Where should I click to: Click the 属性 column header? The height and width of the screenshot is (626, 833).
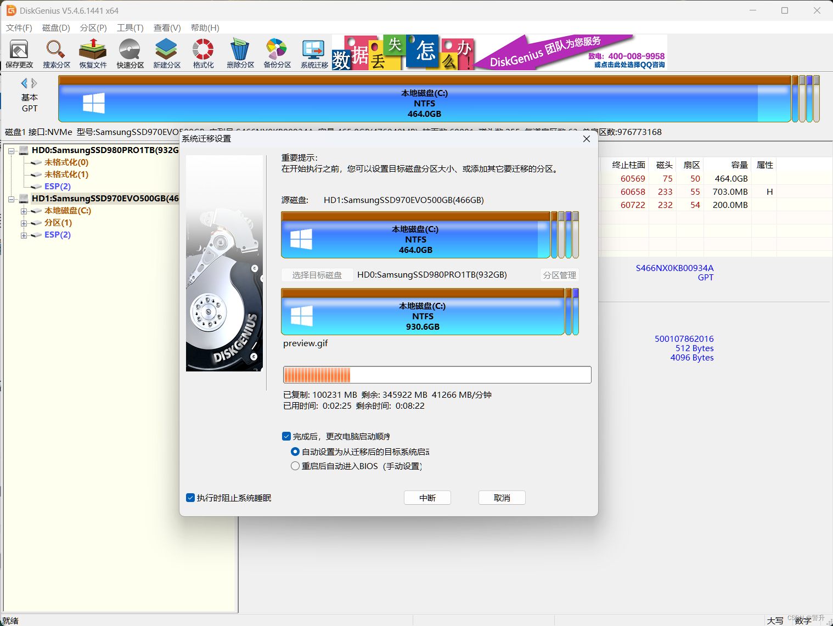click(765, 165)
